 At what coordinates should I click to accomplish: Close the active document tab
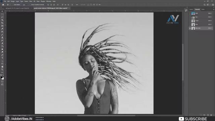point(69,8)
